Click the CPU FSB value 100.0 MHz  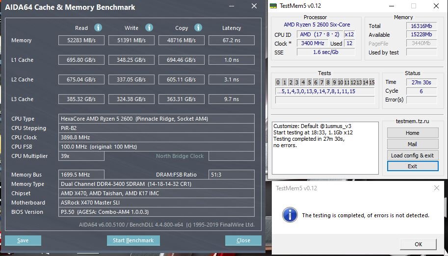(x=157, y=147)
